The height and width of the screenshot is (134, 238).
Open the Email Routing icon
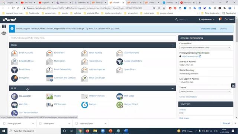tap(84, 53)
